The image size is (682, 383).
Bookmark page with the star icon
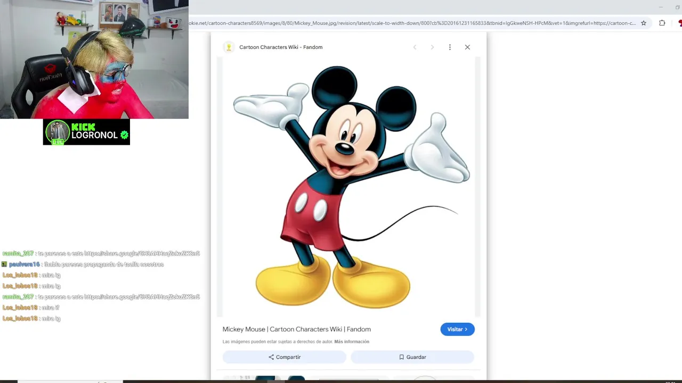point(644,23)
